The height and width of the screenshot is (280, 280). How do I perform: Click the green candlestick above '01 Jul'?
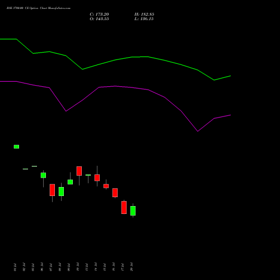pos(16,147)
